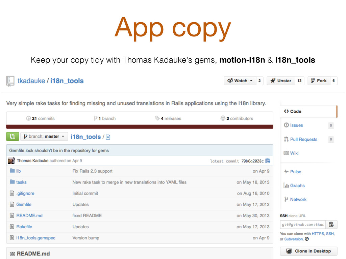
Task: Open author name Thomas Kadauke
Action: coord(32,161)
